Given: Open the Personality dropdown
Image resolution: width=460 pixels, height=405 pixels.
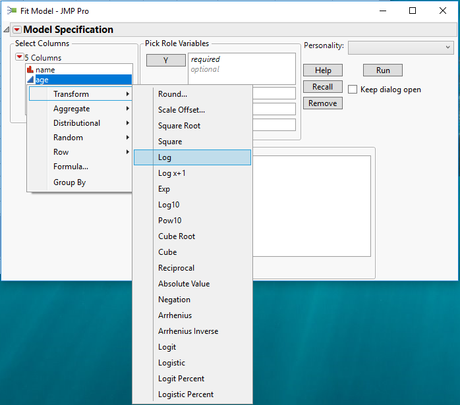Looking at the screenshot, I should [x=401, y=47].
